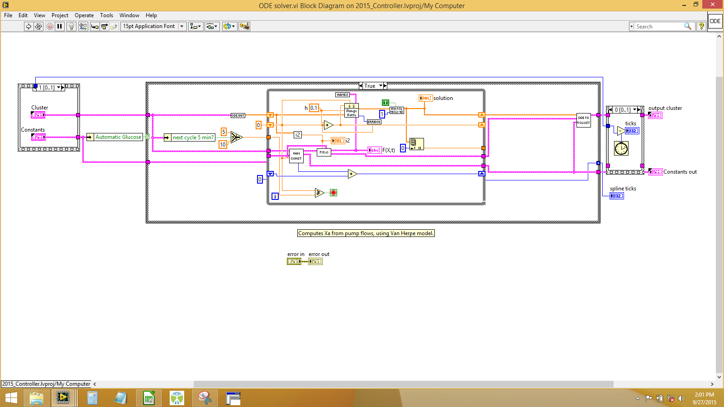This screenshot has height=407, width=724.
Task: Open the Tools menu
Action: pyautogui.click(x=106, y=15)
